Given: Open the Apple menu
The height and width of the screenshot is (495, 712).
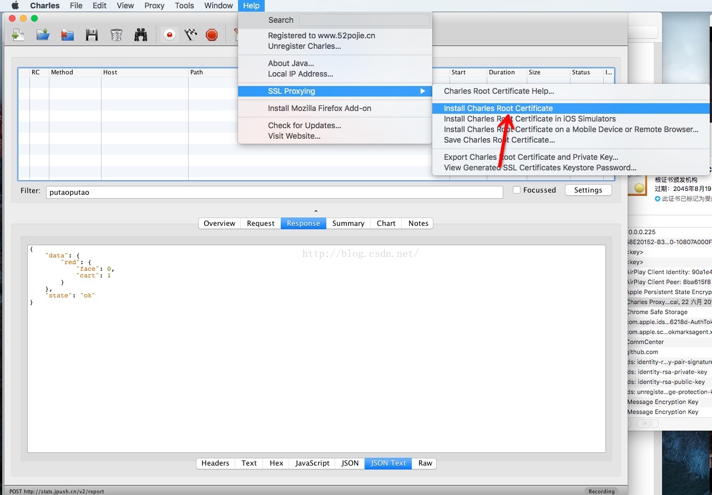Looking at the screenshot, I should pyautogui.click(x=15, y=6).
